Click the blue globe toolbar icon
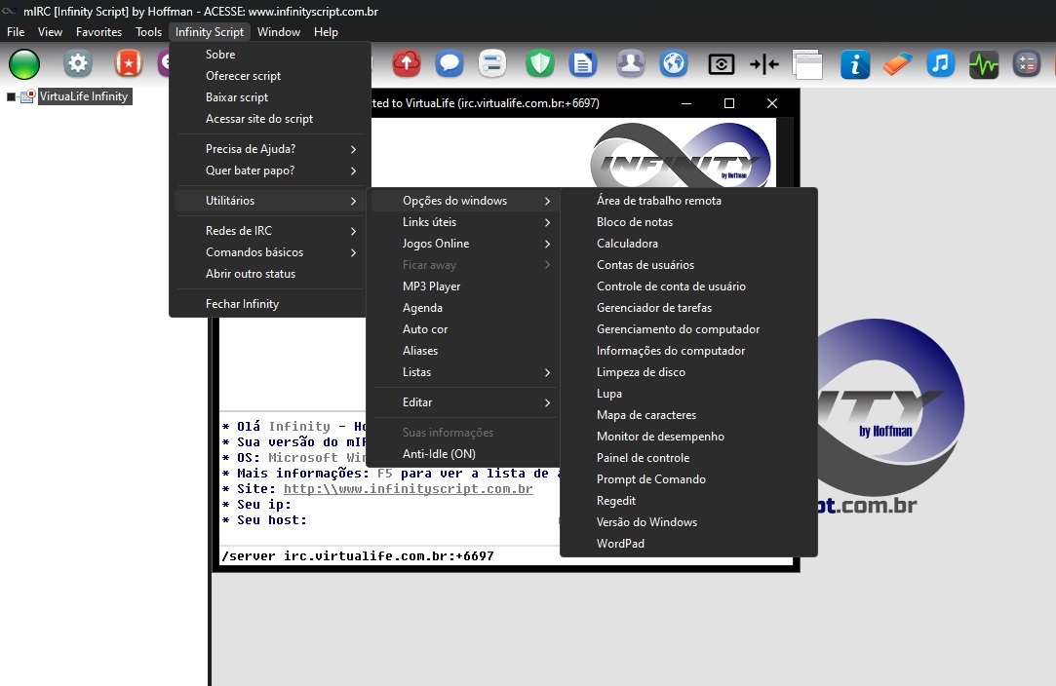1056x686 pixels. coord(674,64)
